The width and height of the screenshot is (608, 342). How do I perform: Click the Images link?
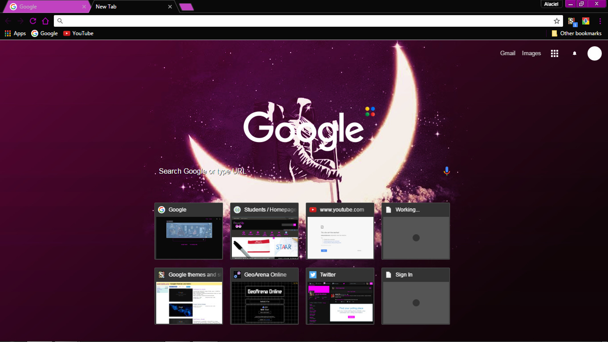[531, 53]
